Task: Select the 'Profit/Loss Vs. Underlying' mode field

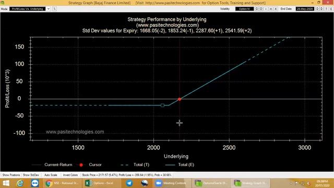Action: point(28,9)
